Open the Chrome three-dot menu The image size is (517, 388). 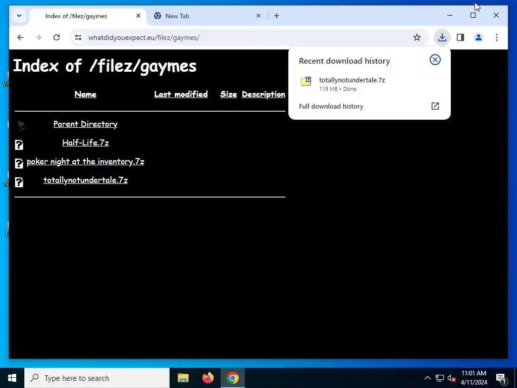click(497, 37)
